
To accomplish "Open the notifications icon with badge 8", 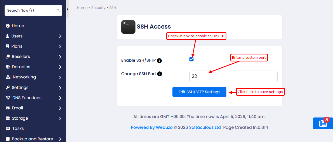I will click(x=323, y=123).
